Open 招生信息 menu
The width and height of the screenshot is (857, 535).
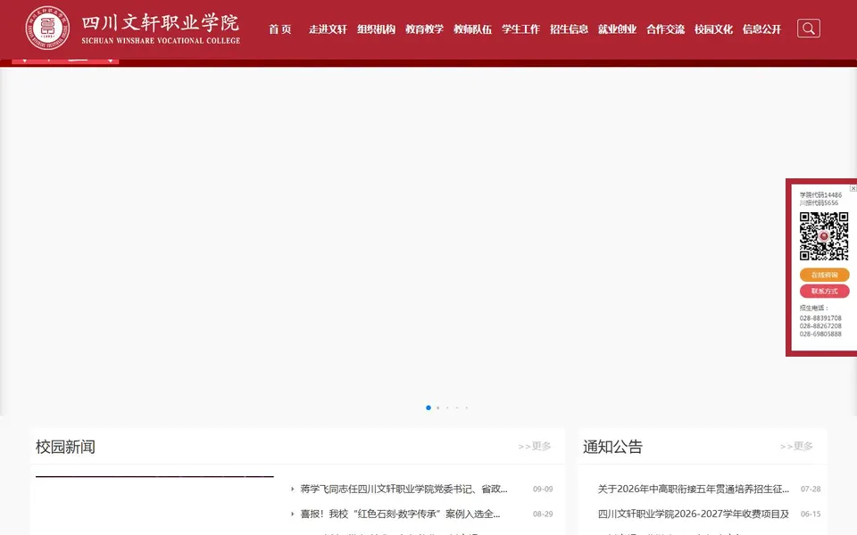tap(569, 29)
